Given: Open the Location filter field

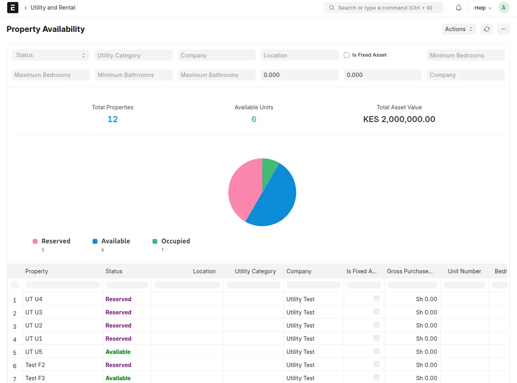Looking at the screenshot, I should pyautogui.click(x=300, y=55).
